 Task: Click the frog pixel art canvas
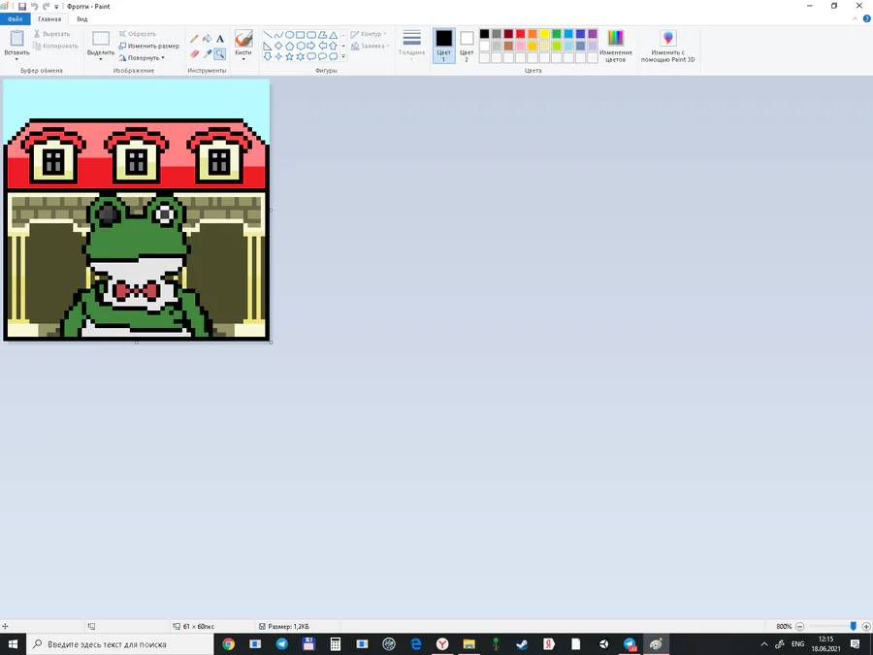[137, 210]
